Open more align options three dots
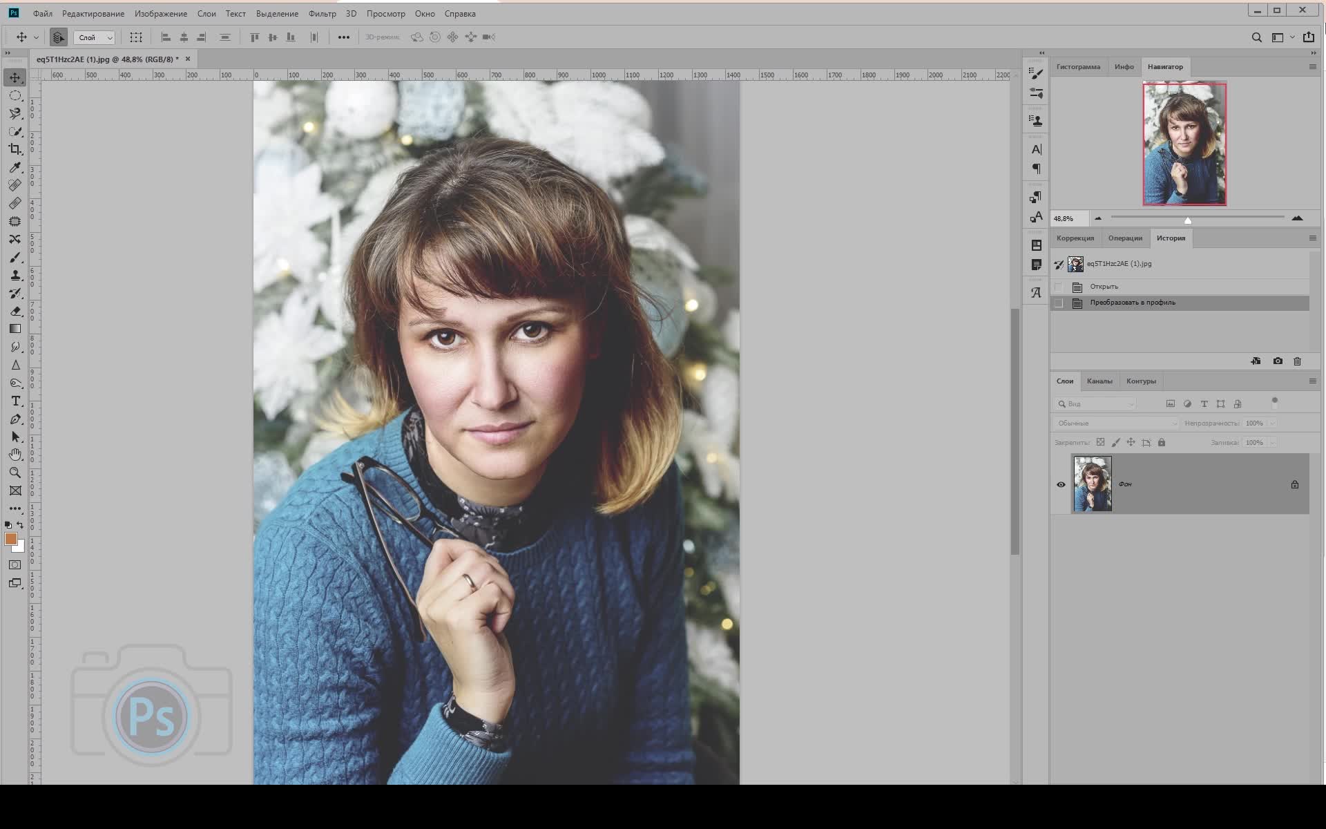 pyautogui.click(x=343, y=37)
